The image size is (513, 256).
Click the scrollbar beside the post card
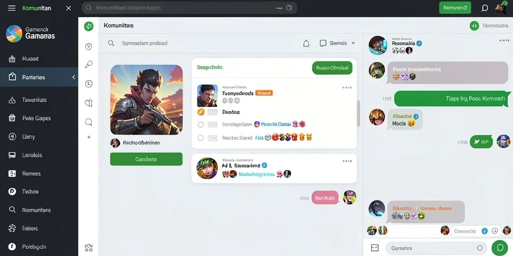359,113
